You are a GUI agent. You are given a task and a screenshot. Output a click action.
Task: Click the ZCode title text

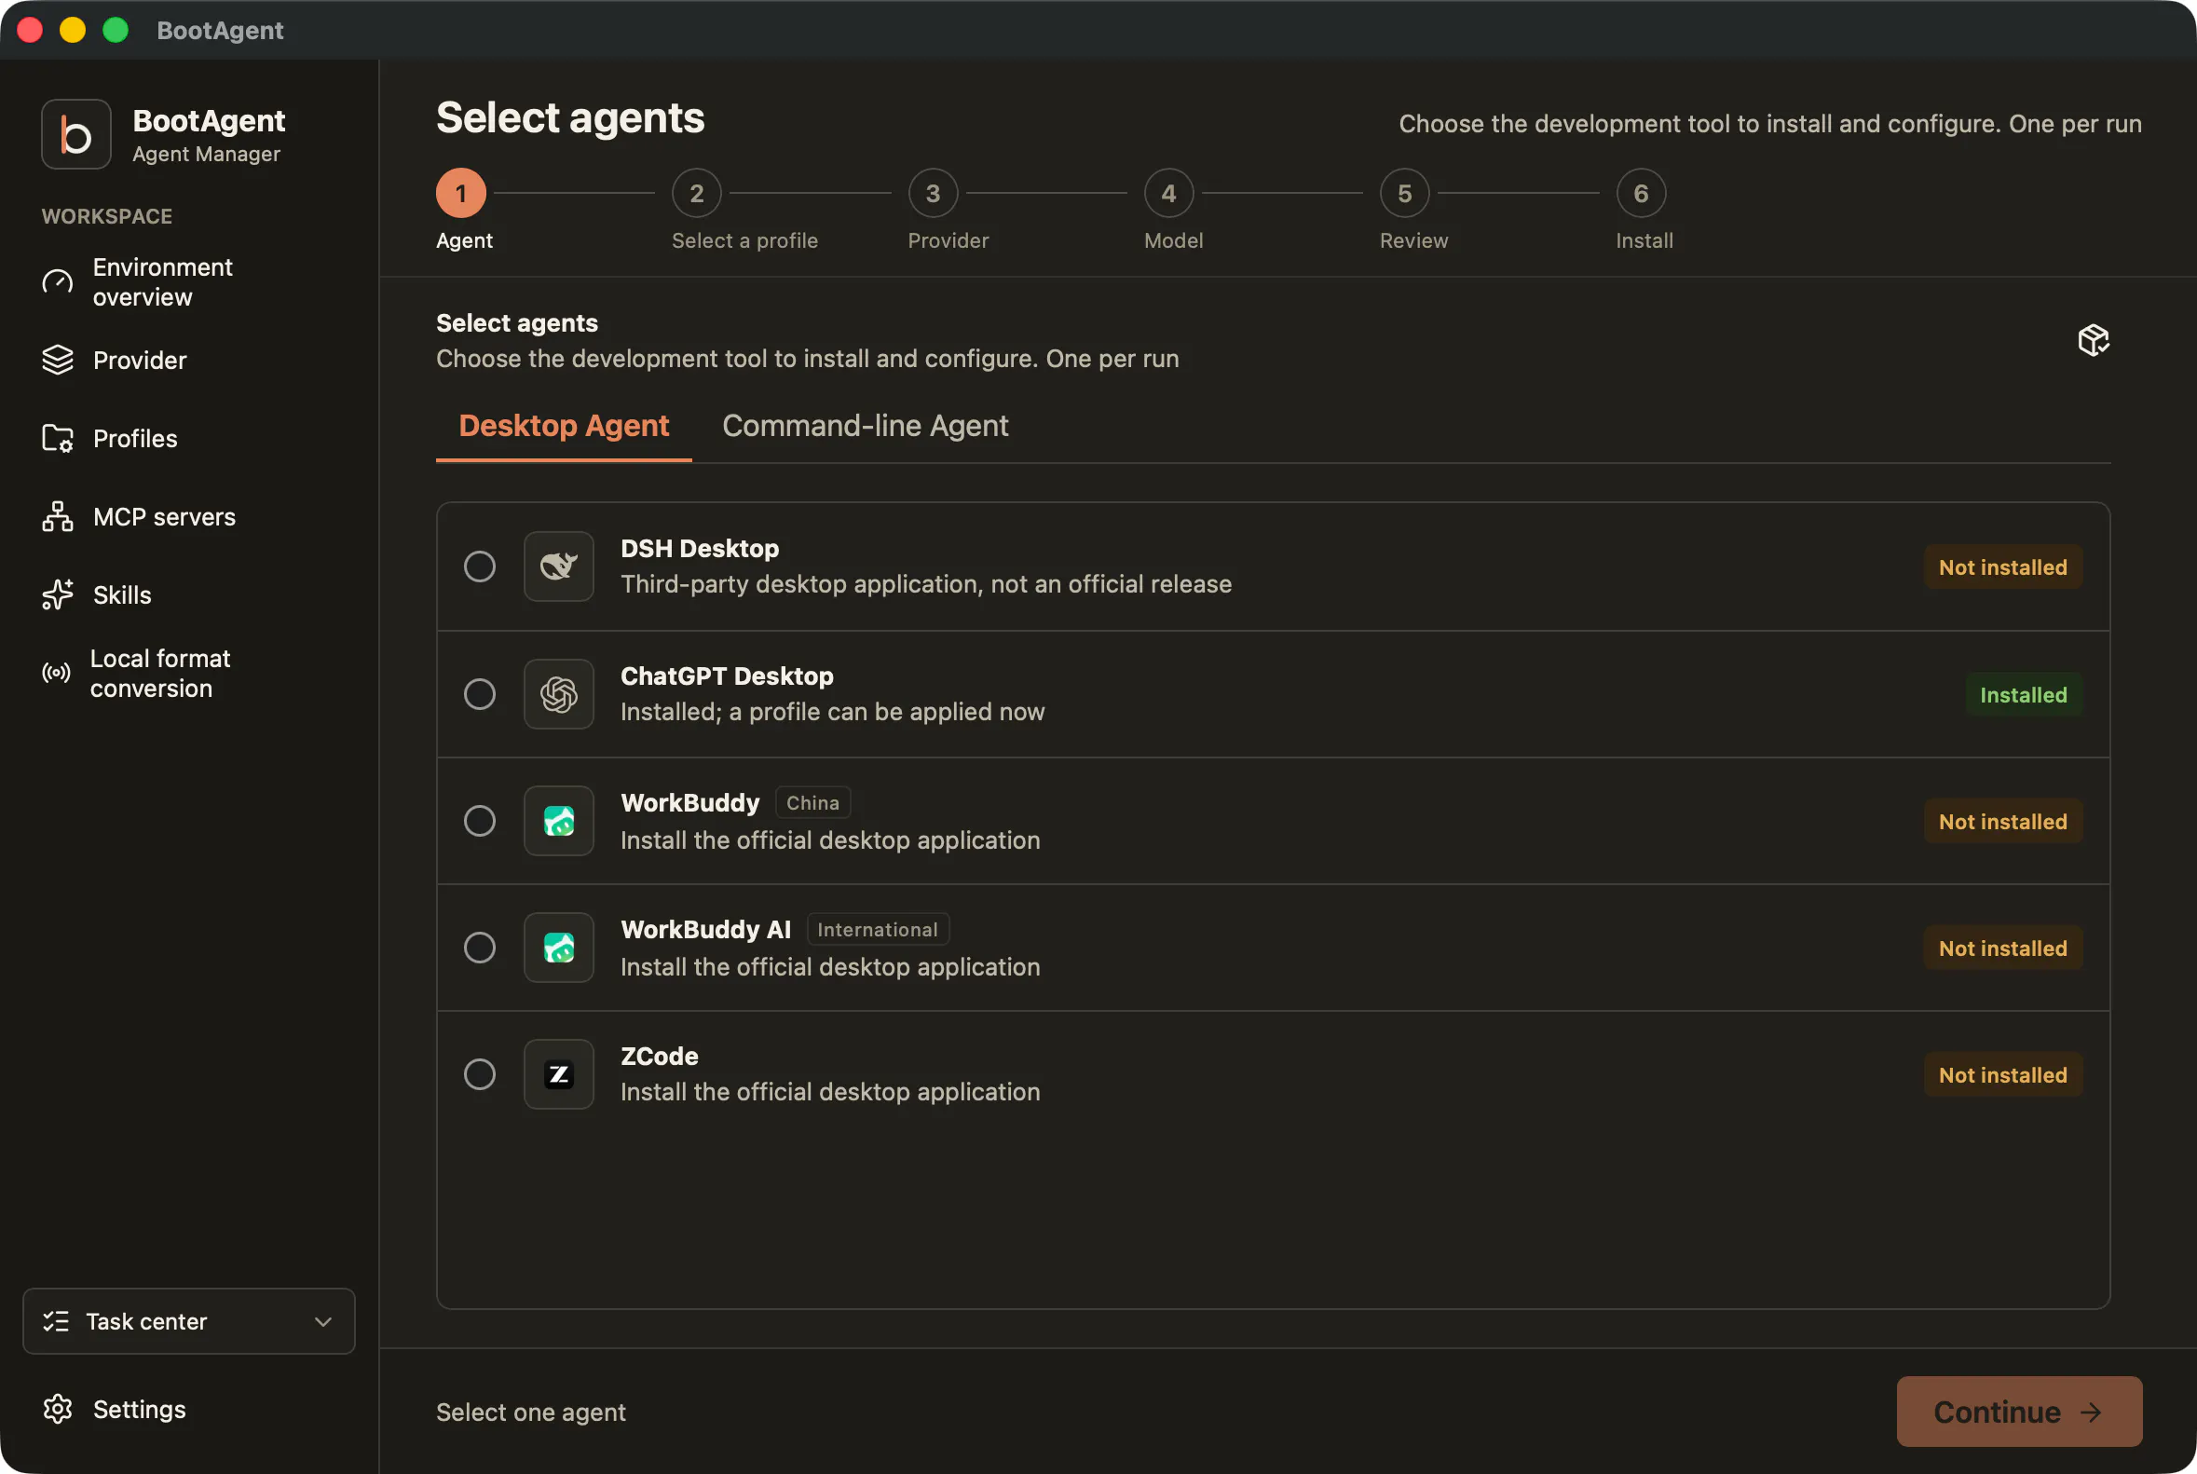[659, 1056]
